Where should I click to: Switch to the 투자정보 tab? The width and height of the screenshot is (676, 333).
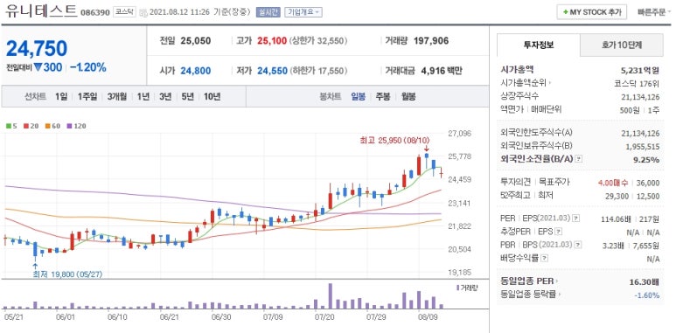(x=539, y=45)
